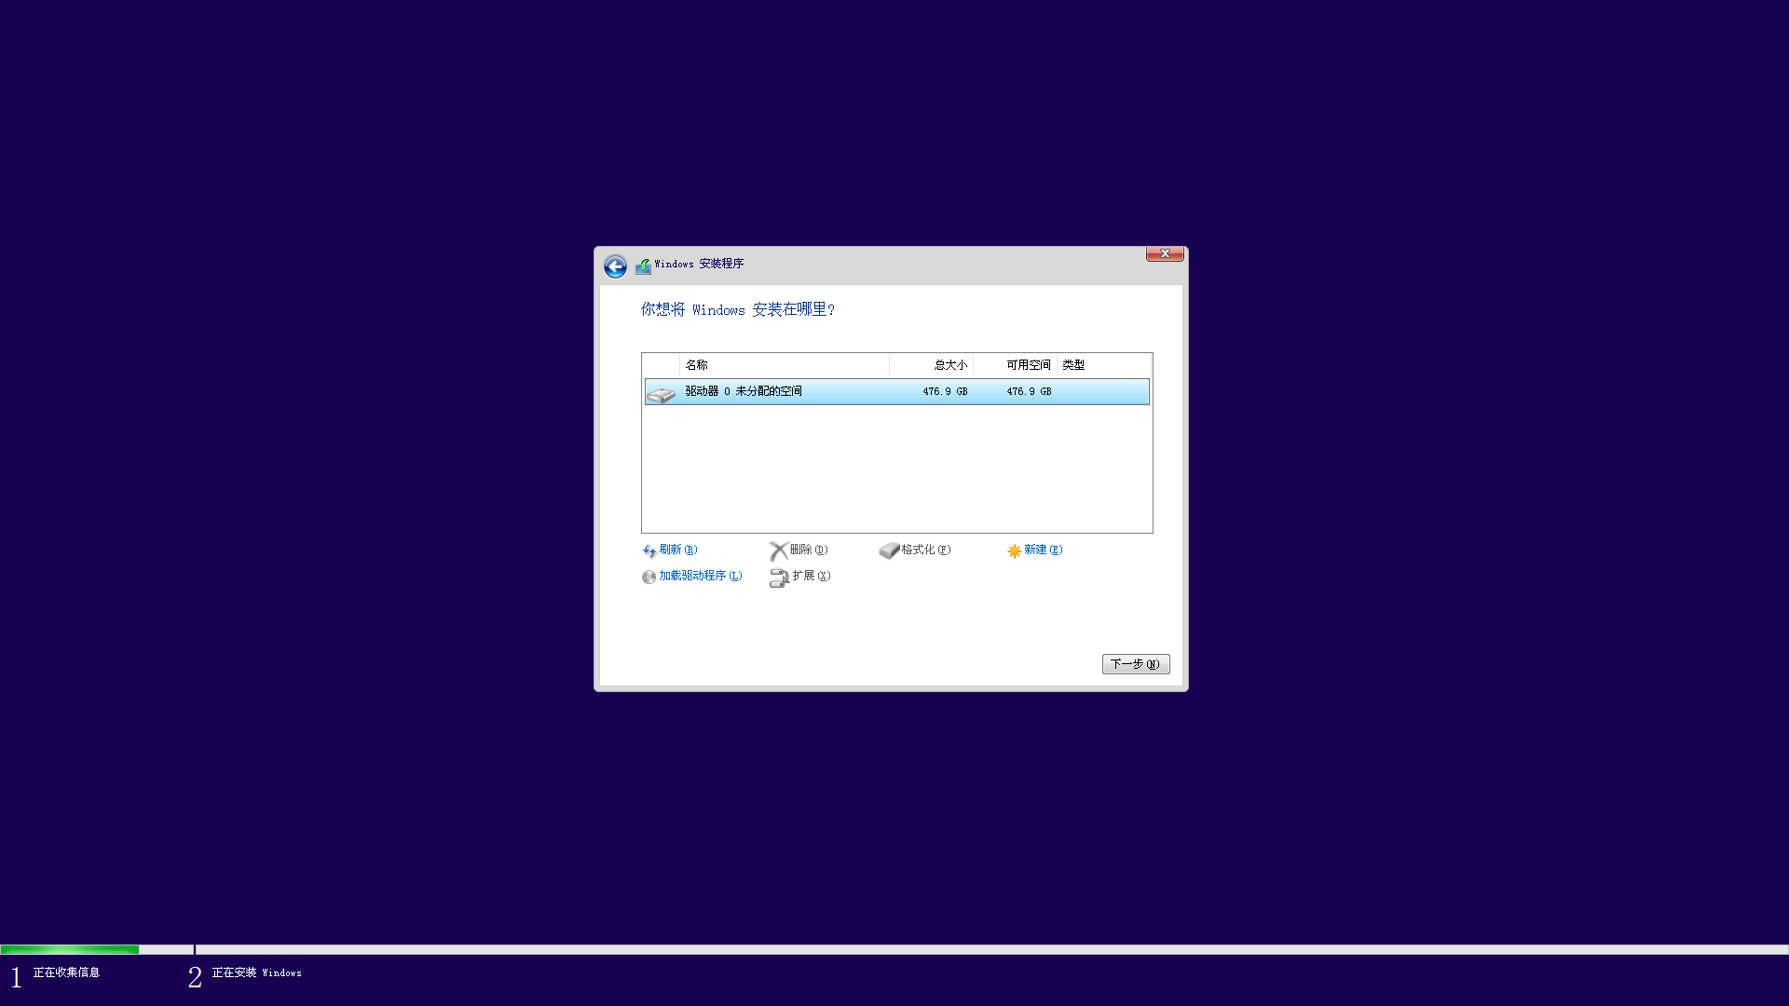Image resolution: width=1789 pixels, height=1006 pixels.
Task: Click the format disk icon beside 格式化
Action: [889, 551]
